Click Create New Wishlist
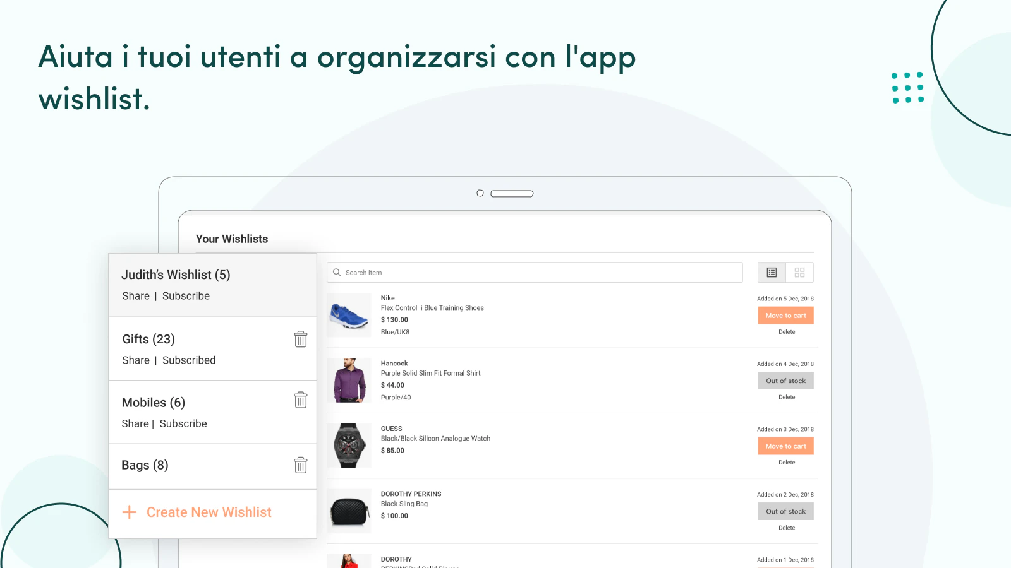Screen dimensions: 1011x568 pos(209,512)
